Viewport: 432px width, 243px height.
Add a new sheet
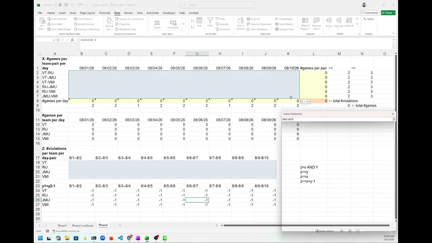pyautogui.click(x=119, y=225)
